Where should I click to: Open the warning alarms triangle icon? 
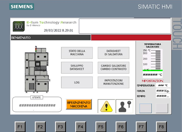(106, 106)
